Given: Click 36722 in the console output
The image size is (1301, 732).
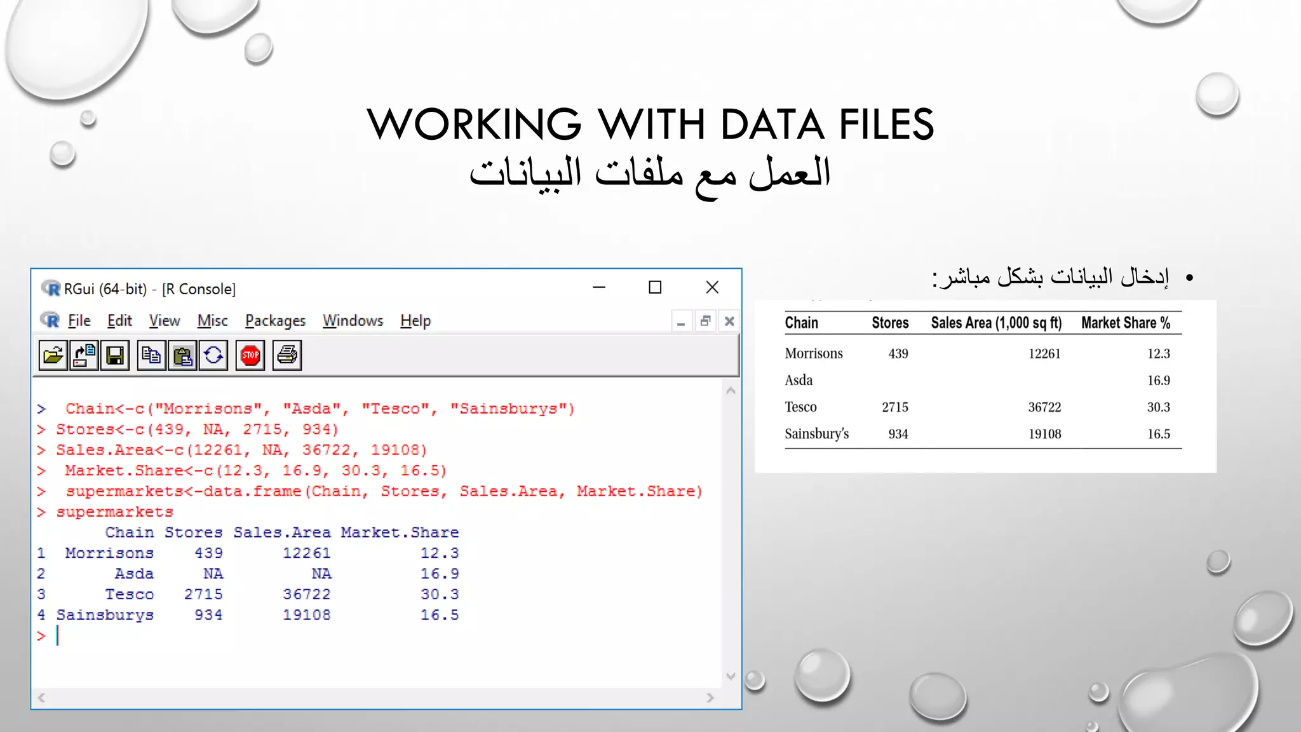Looking at the screenshot, I should tap(306, 595).
